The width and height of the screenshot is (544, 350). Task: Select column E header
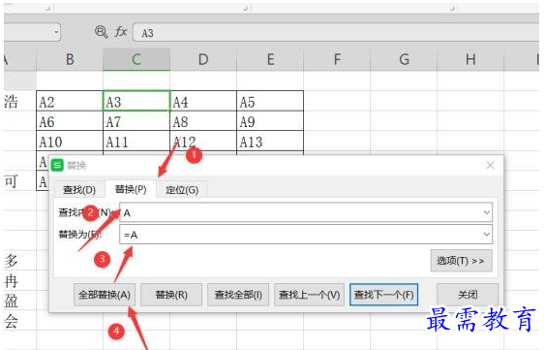[x=270, y=59]
